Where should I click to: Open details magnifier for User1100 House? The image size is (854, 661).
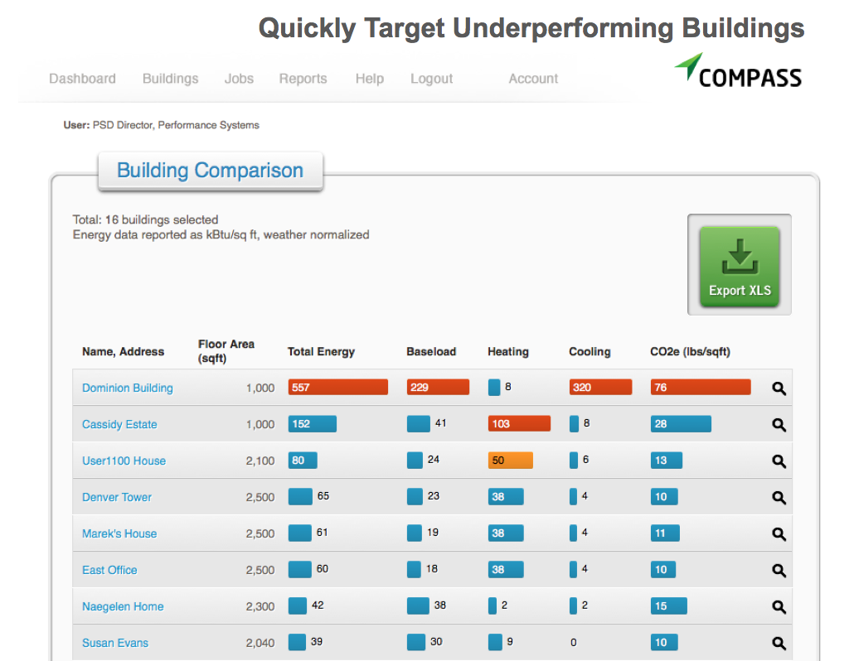[779, 461]
